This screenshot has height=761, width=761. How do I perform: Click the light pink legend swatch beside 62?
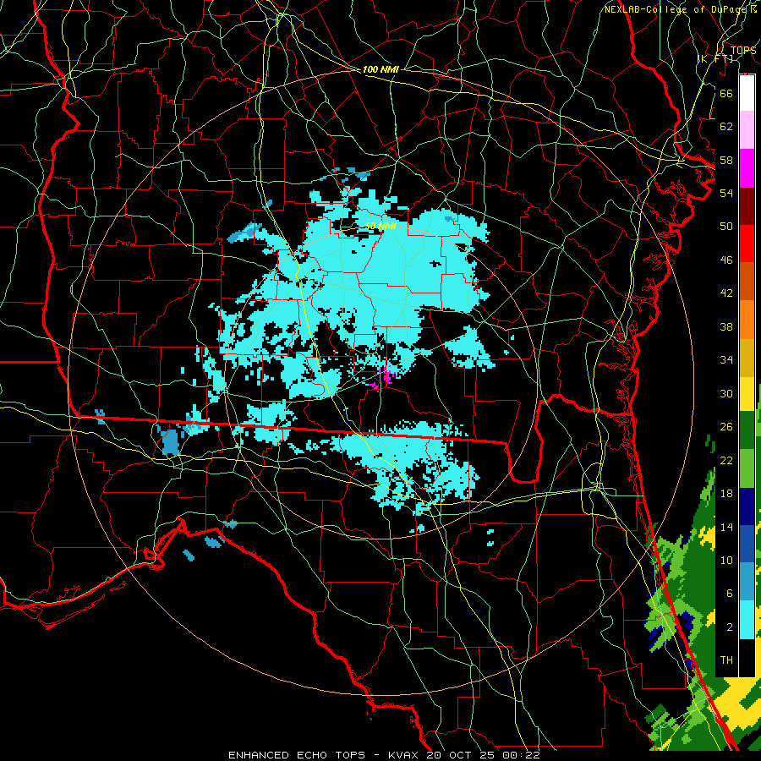coord(747,130)
